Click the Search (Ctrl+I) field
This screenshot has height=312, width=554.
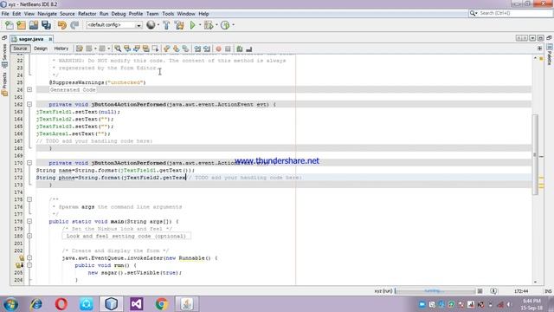(510, 13)
